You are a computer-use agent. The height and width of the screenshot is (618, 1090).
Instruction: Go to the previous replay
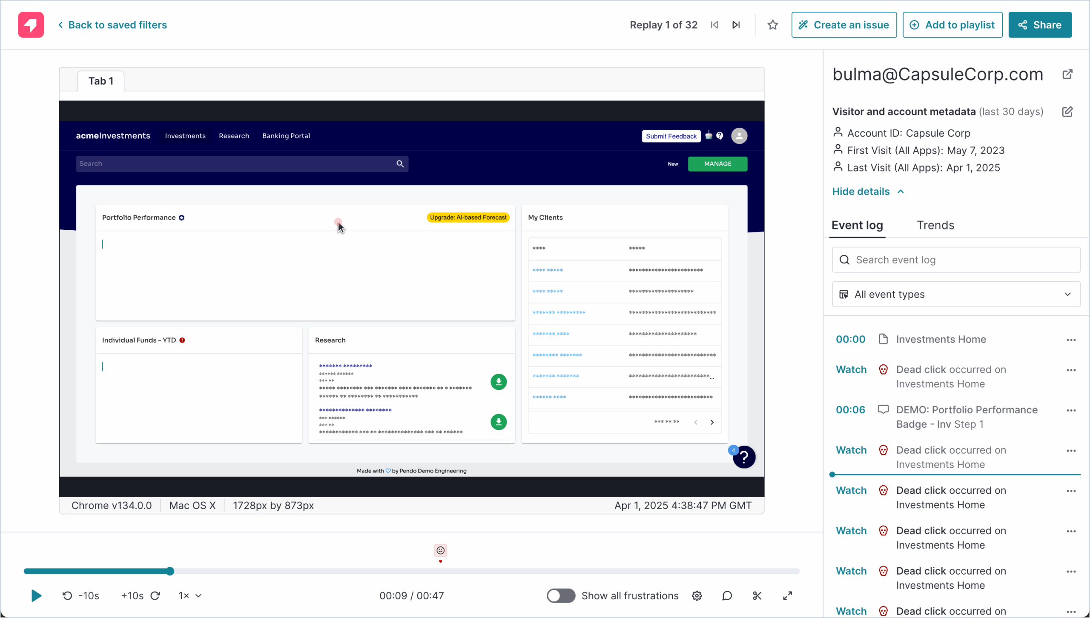coord(714,25)
